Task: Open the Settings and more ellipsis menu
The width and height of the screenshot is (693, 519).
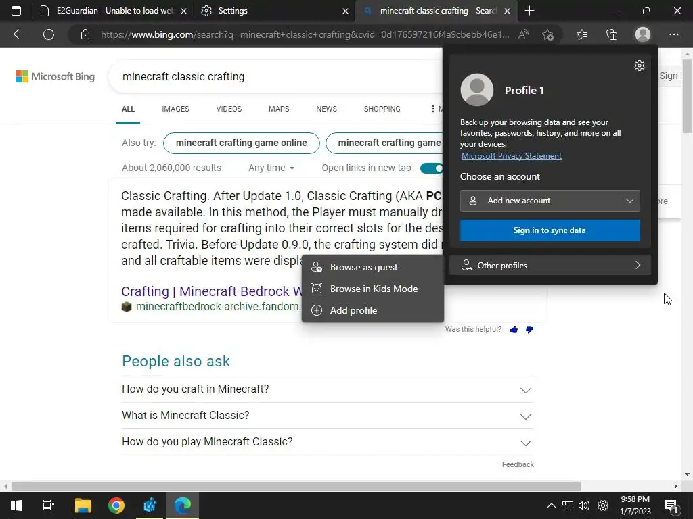Action: click(x=673, y=34)
